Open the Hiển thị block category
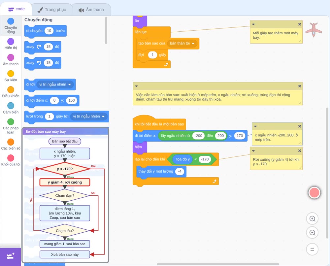This screenshot has width=330, height=266. [x=11, y=44]
